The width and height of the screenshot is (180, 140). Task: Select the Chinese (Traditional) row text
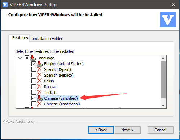[x=62, y=104]
